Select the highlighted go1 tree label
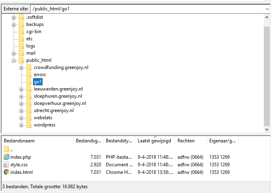Image resolution: width=271 pixels, height=193 pixels. pyautogui.click(x=38, y=82)
